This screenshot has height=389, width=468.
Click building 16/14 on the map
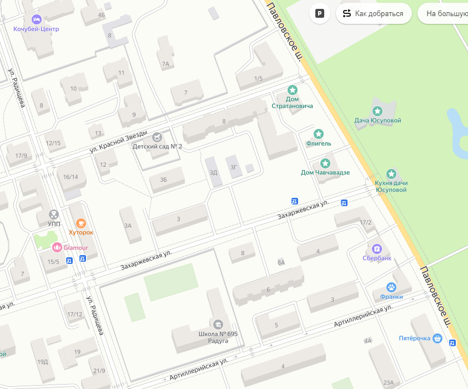tap(71, 176)
